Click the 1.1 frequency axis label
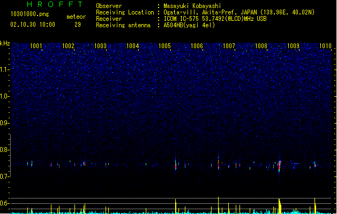The image size is (337, 214). pos(5,70)
